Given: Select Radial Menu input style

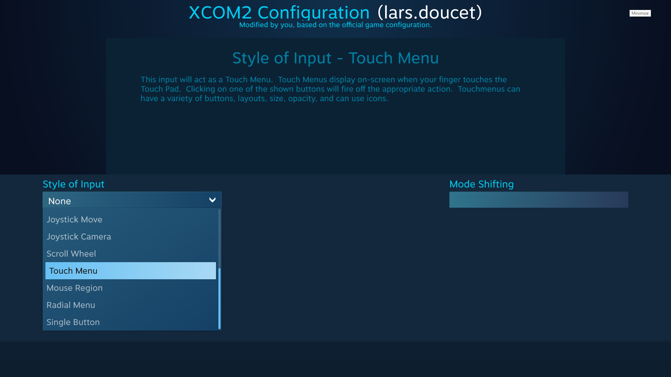Looking at the screenshot, I should pyautogui.click(x=130, y=305).
